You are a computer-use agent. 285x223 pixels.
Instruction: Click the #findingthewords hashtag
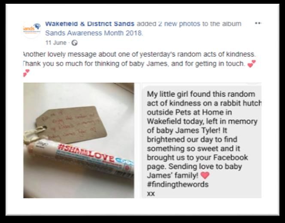pyautogui.click(x=178, y=184)
